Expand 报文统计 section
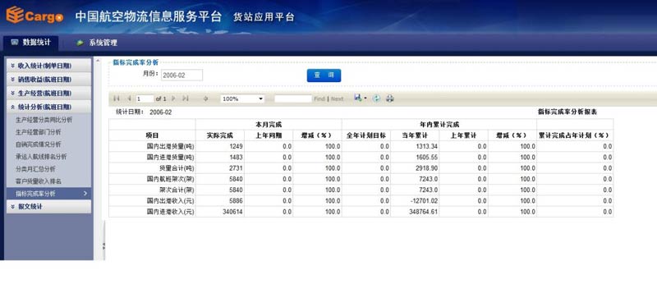The width and height of the screenshot is (657, 307). 48,207
